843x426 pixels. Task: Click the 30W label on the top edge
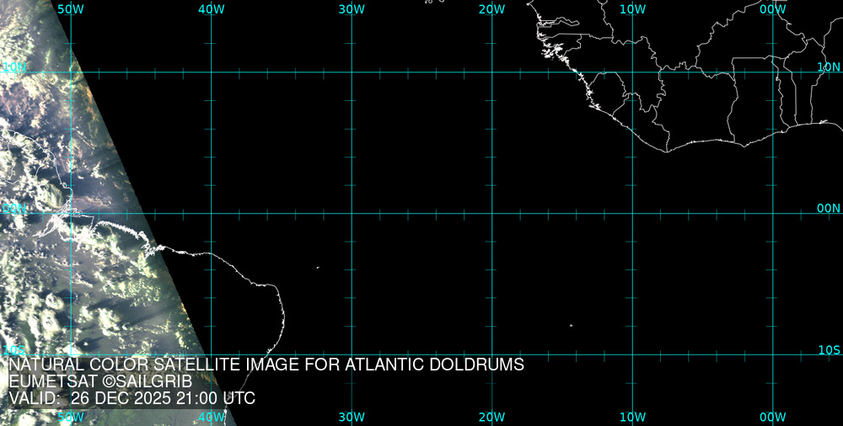pyautogui.click(x=352, y=8)
